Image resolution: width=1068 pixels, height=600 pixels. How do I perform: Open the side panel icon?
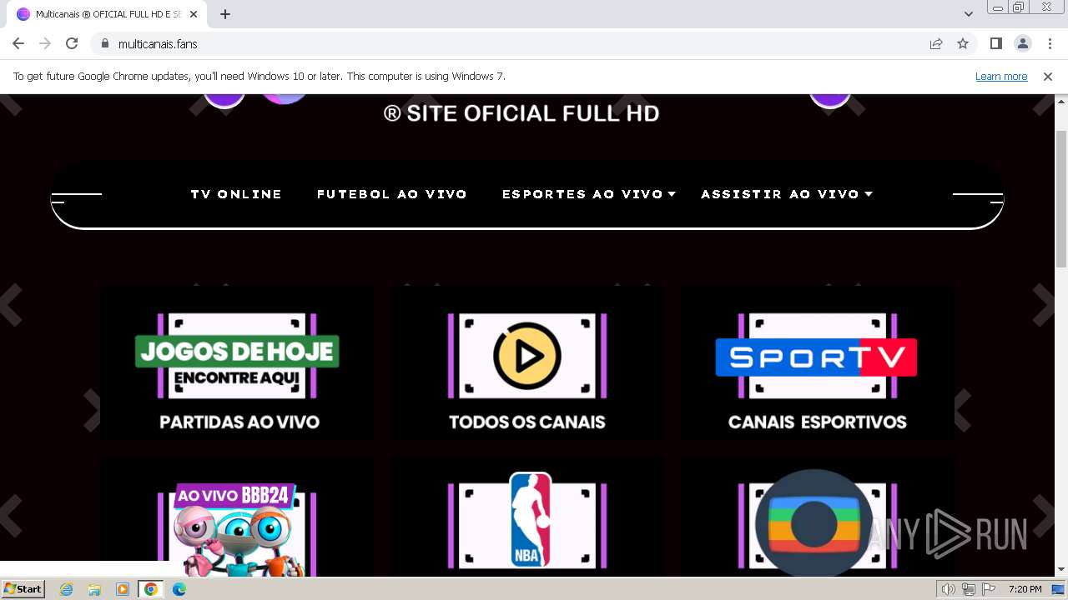coord(995,43)
